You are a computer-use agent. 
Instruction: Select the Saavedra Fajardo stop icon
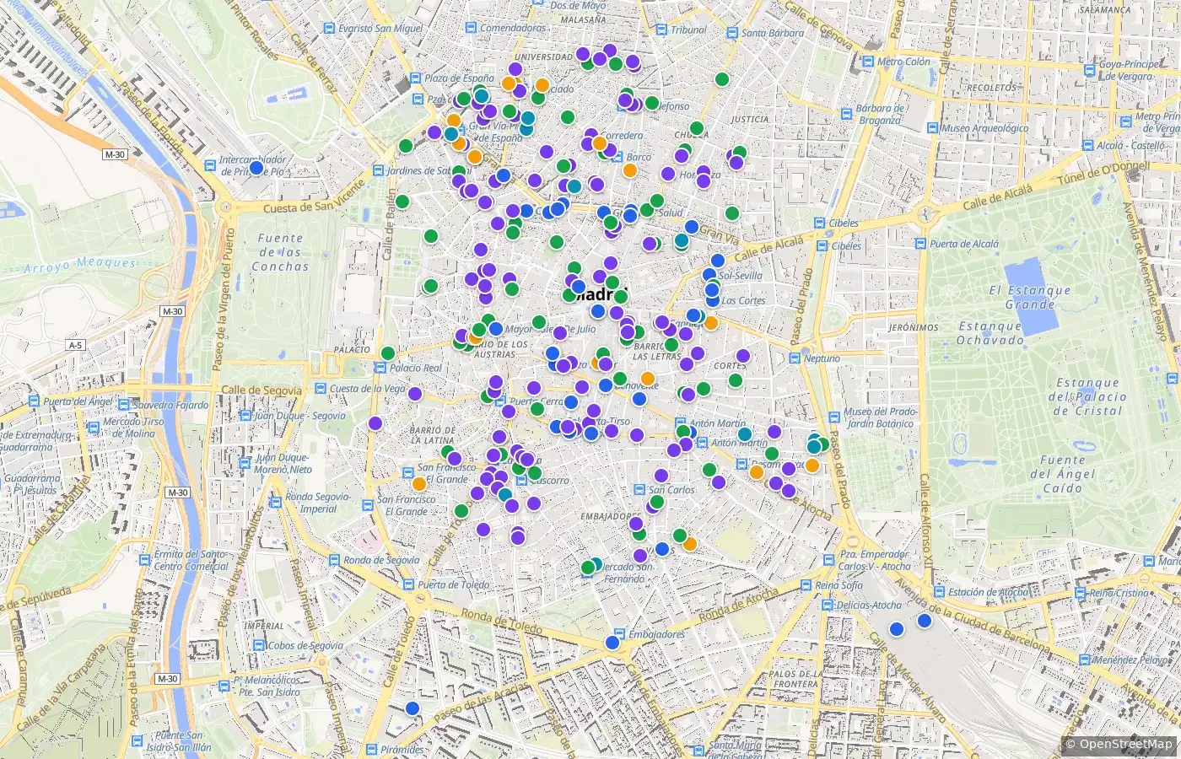123,405
